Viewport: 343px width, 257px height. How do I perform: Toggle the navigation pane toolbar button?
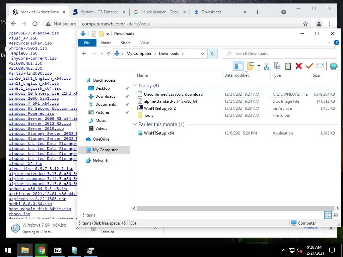(x=238, y=66)
